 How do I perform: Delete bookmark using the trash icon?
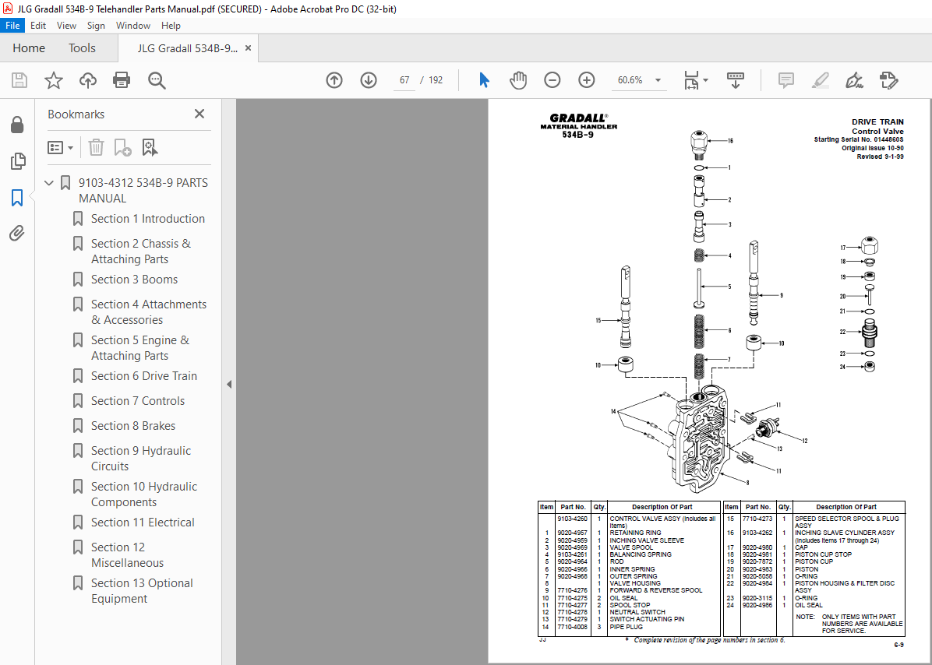[96, 147]
